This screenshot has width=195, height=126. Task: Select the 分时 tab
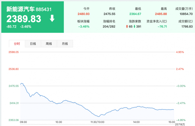(17, 44)
